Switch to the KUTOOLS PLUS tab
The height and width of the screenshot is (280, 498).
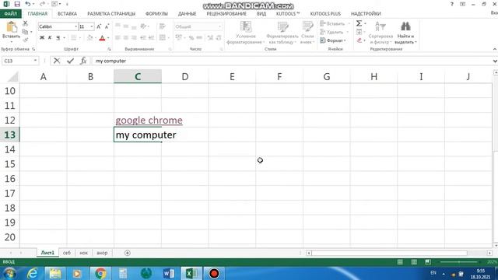(x=325, y=14)
